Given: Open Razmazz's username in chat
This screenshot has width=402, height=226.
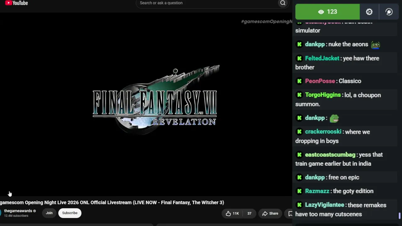Looking at the screenshot, I should [x=317, y=191].
